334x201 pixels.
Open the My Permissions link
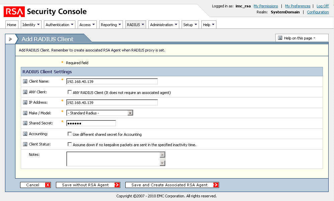(x=266, y=6)
